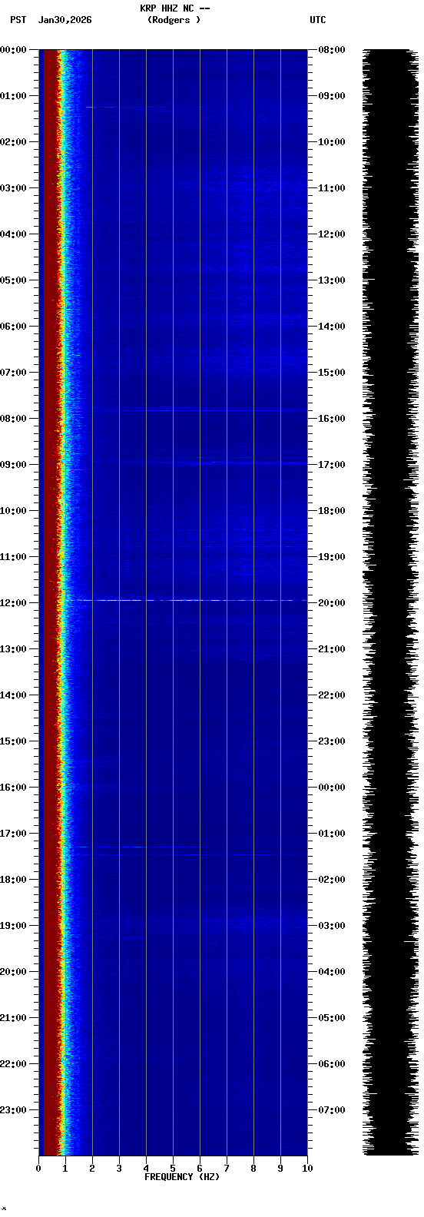Click the 09:00 PST time label
The image size is (424, 1217).
(14, 465)
